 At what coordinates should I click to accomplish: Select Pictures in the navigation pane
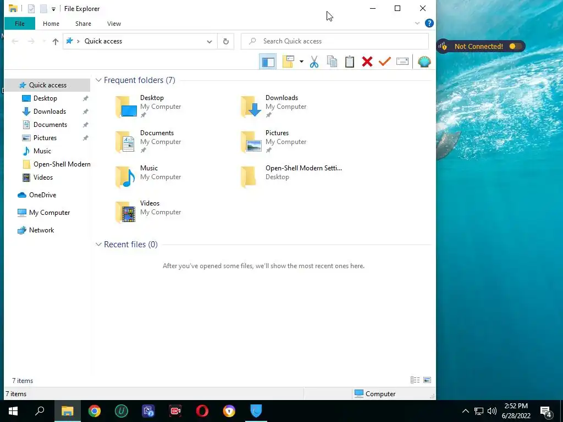coord(45,138)
